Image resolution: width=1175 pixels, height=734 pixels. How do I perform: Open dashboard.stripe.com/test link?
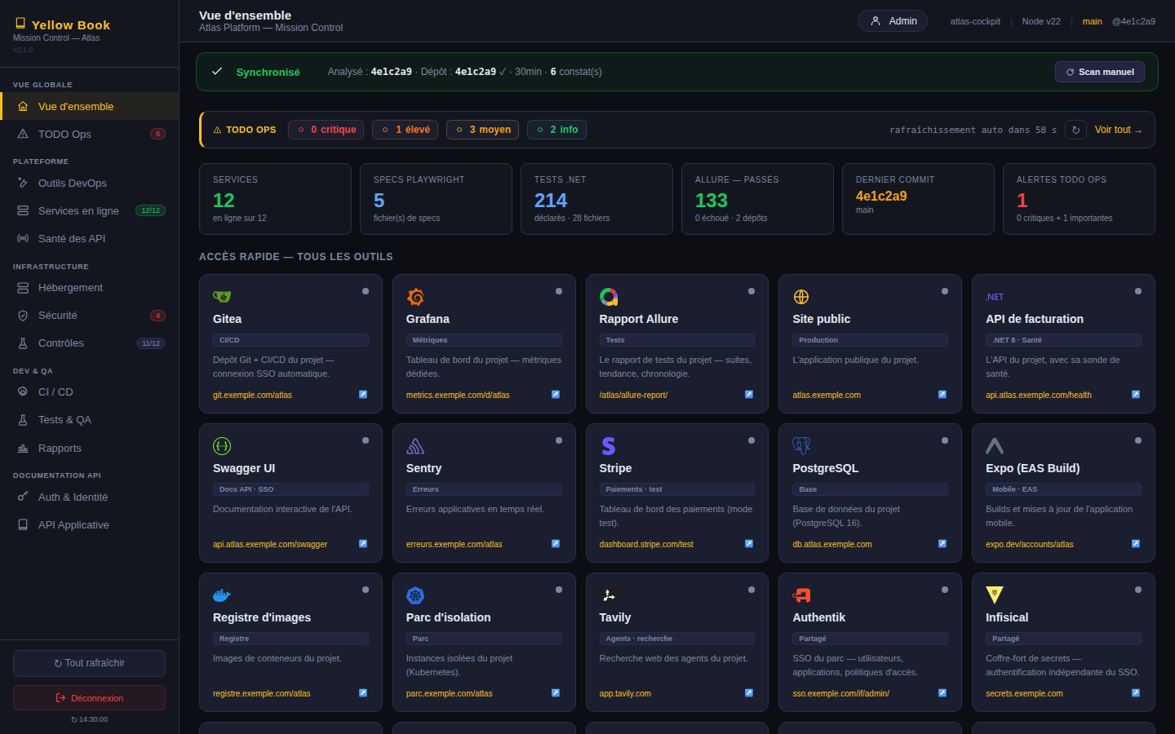point(646,544)
